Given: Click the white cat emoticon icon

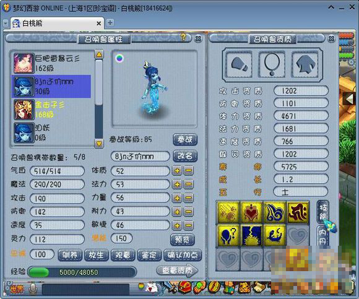Looking at the screenshot, I should click(x=152, y=288).
